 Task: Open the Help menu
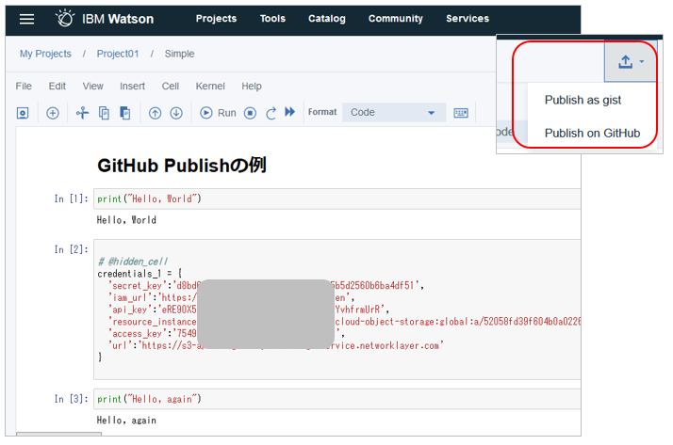[252, 87]
